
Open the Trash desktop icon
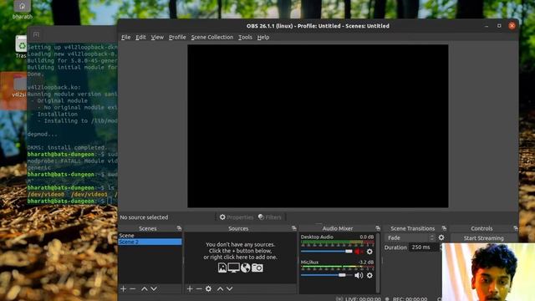tap(21, 47)
